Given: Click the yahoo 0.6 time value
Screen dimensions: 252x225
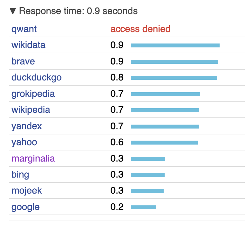Looking at the screenshot, I should (117, 142).
